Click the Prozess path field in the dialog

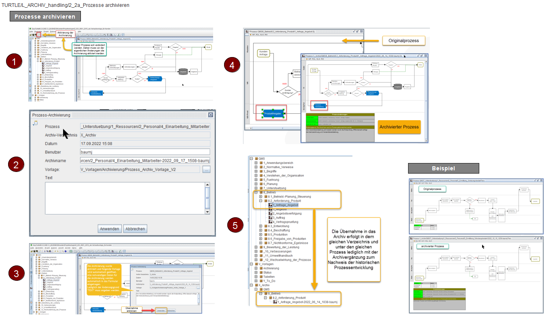point(145,127)
